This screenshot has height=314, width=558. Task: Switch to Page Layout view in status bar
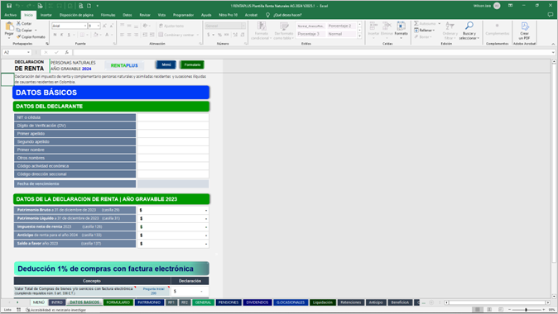tap(489, 310)
